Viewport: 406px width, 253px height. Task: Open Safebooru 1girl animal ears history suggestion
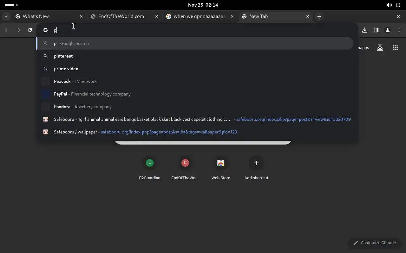pos(195,119)
